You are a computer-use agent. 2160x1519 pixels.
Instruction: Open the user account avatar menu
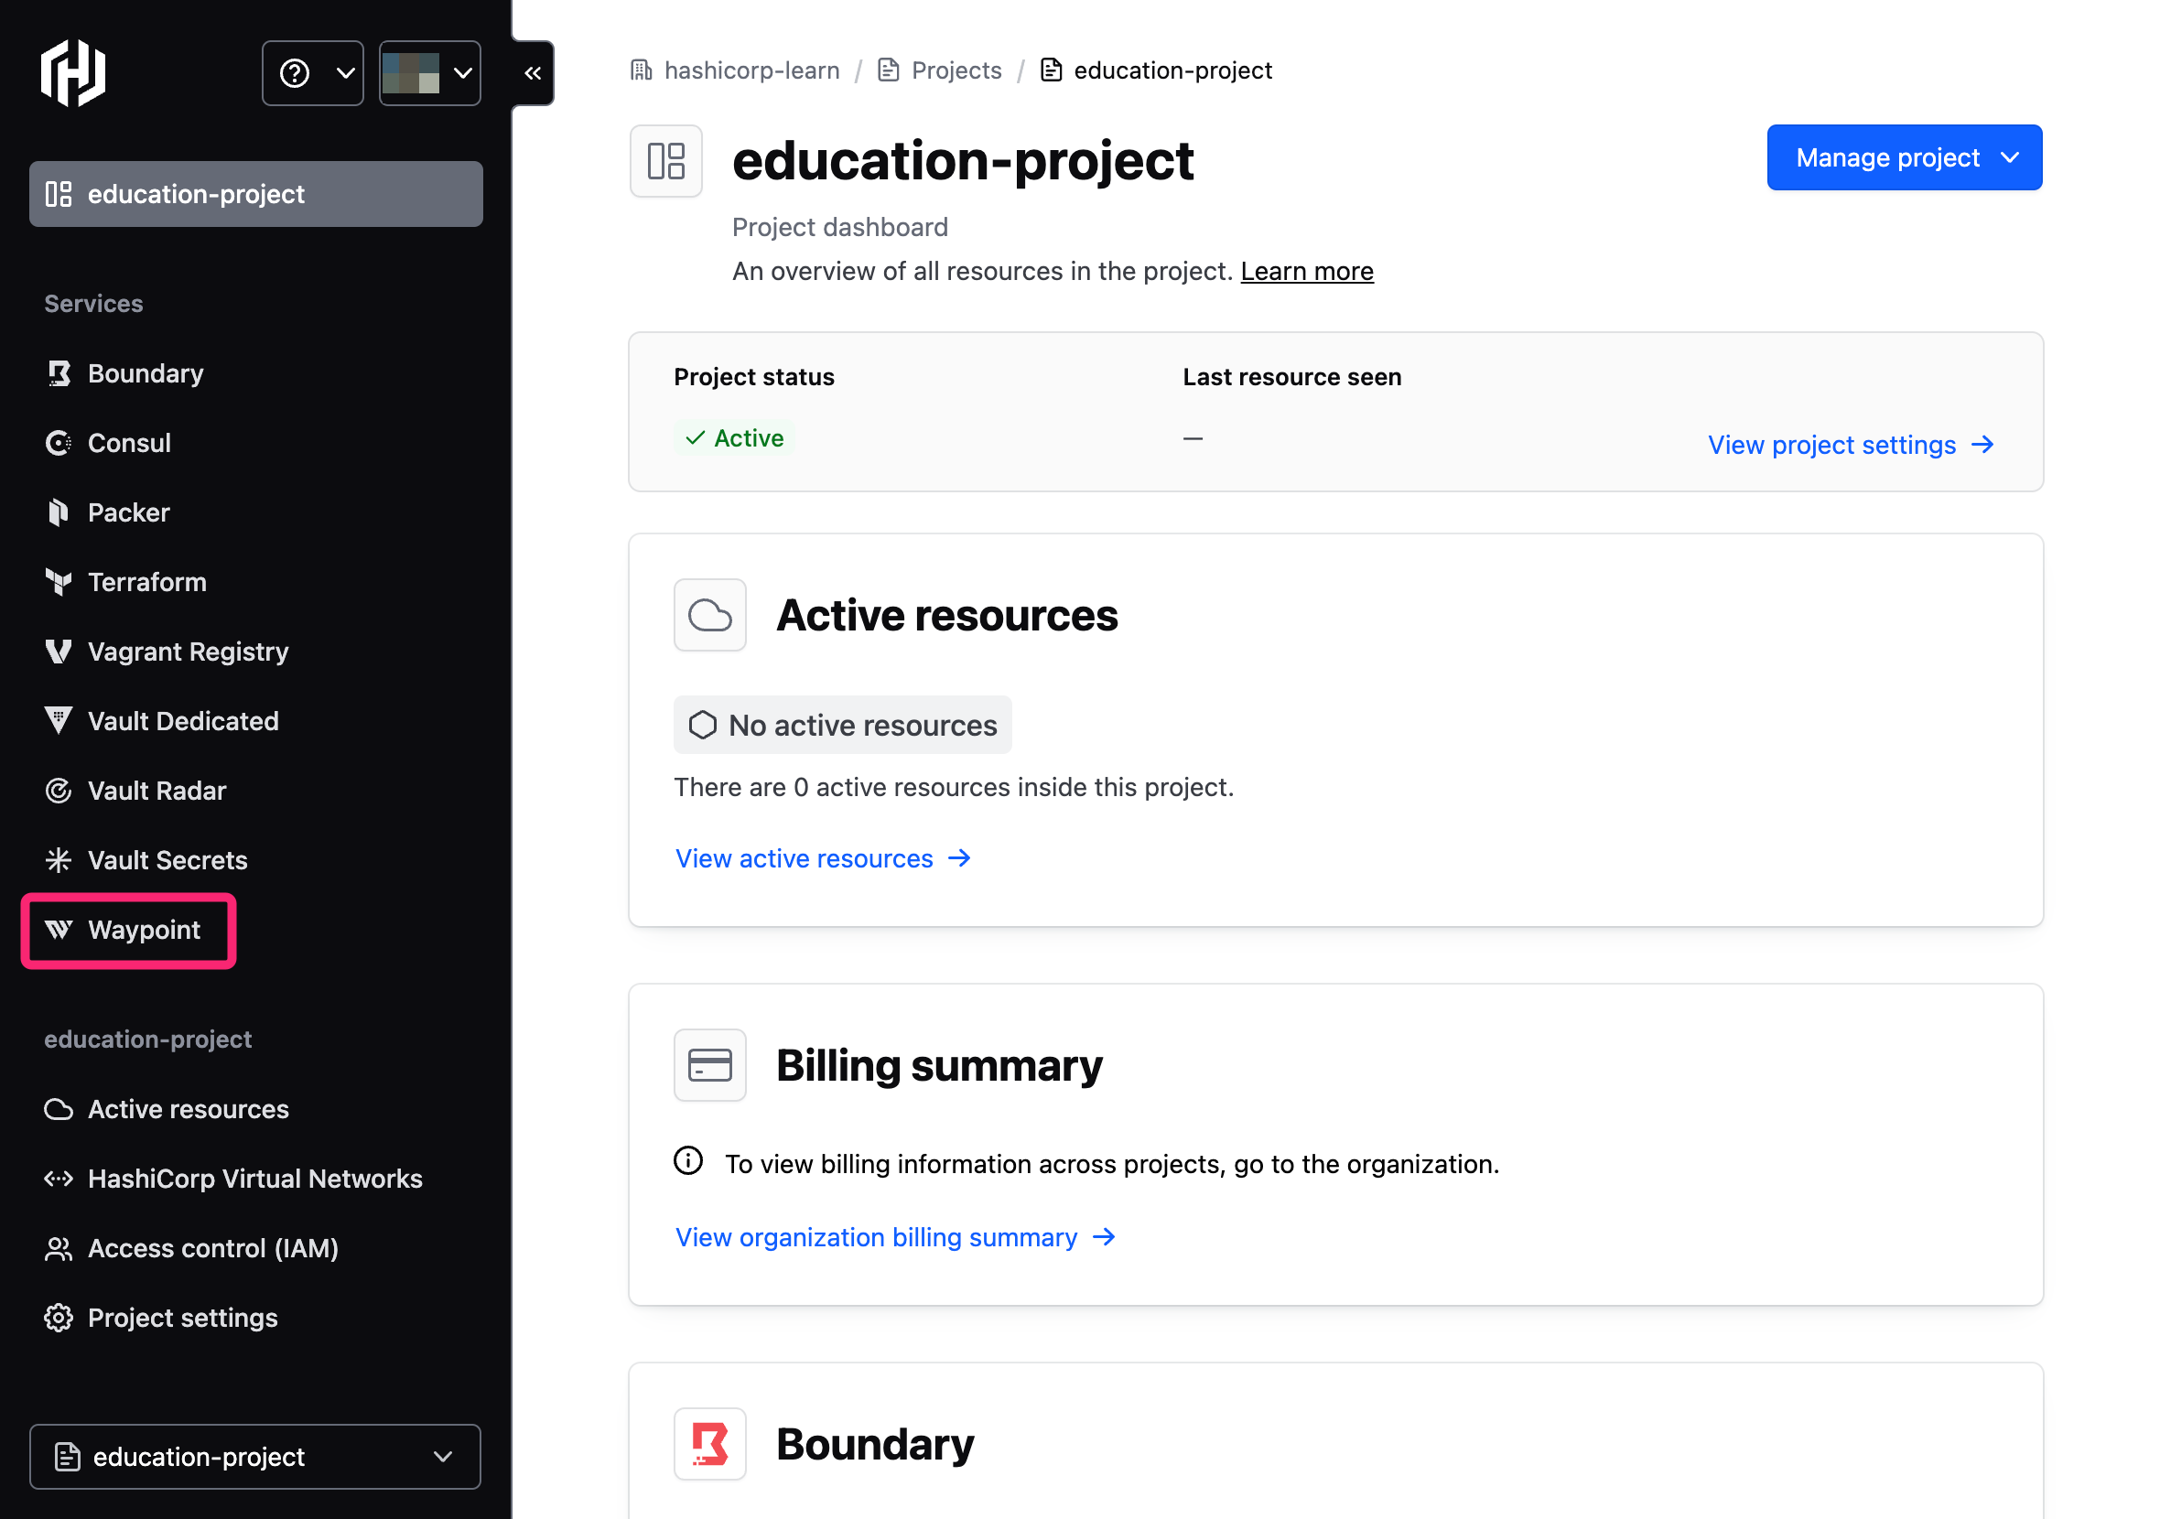(x=430, y=73)
